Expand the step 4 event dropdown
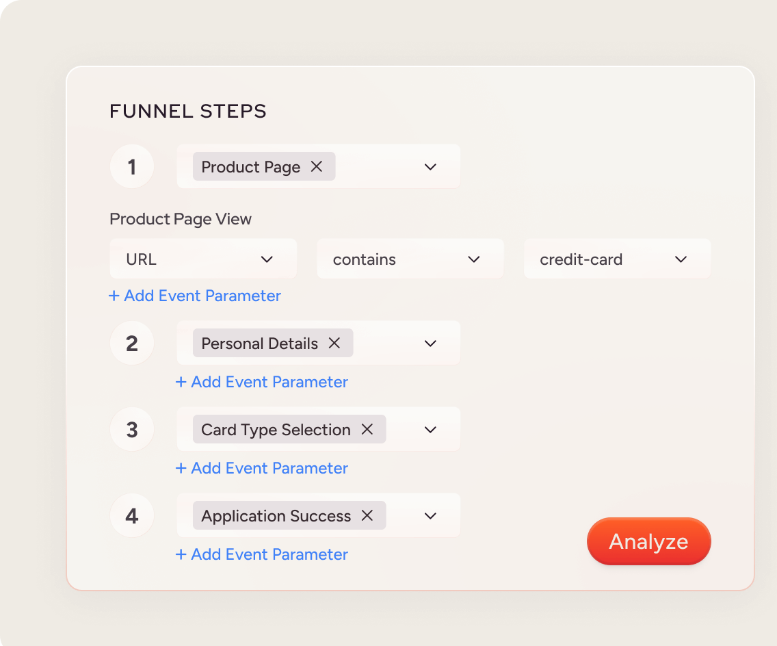 point(430,515)
